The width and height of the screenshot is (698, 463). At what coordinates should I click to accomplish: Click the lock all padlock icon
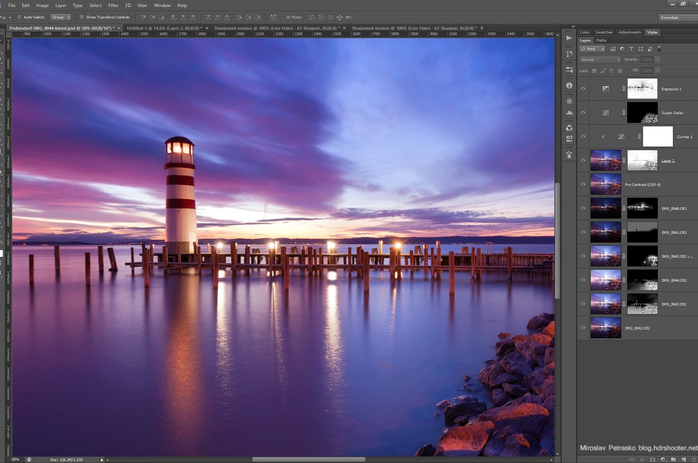click(620, 71)
